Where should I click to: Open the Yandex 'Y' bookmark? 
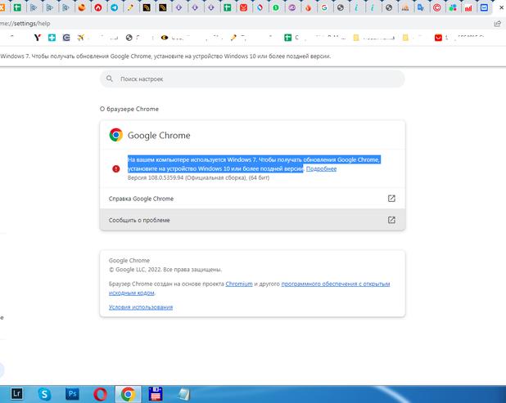38,38
